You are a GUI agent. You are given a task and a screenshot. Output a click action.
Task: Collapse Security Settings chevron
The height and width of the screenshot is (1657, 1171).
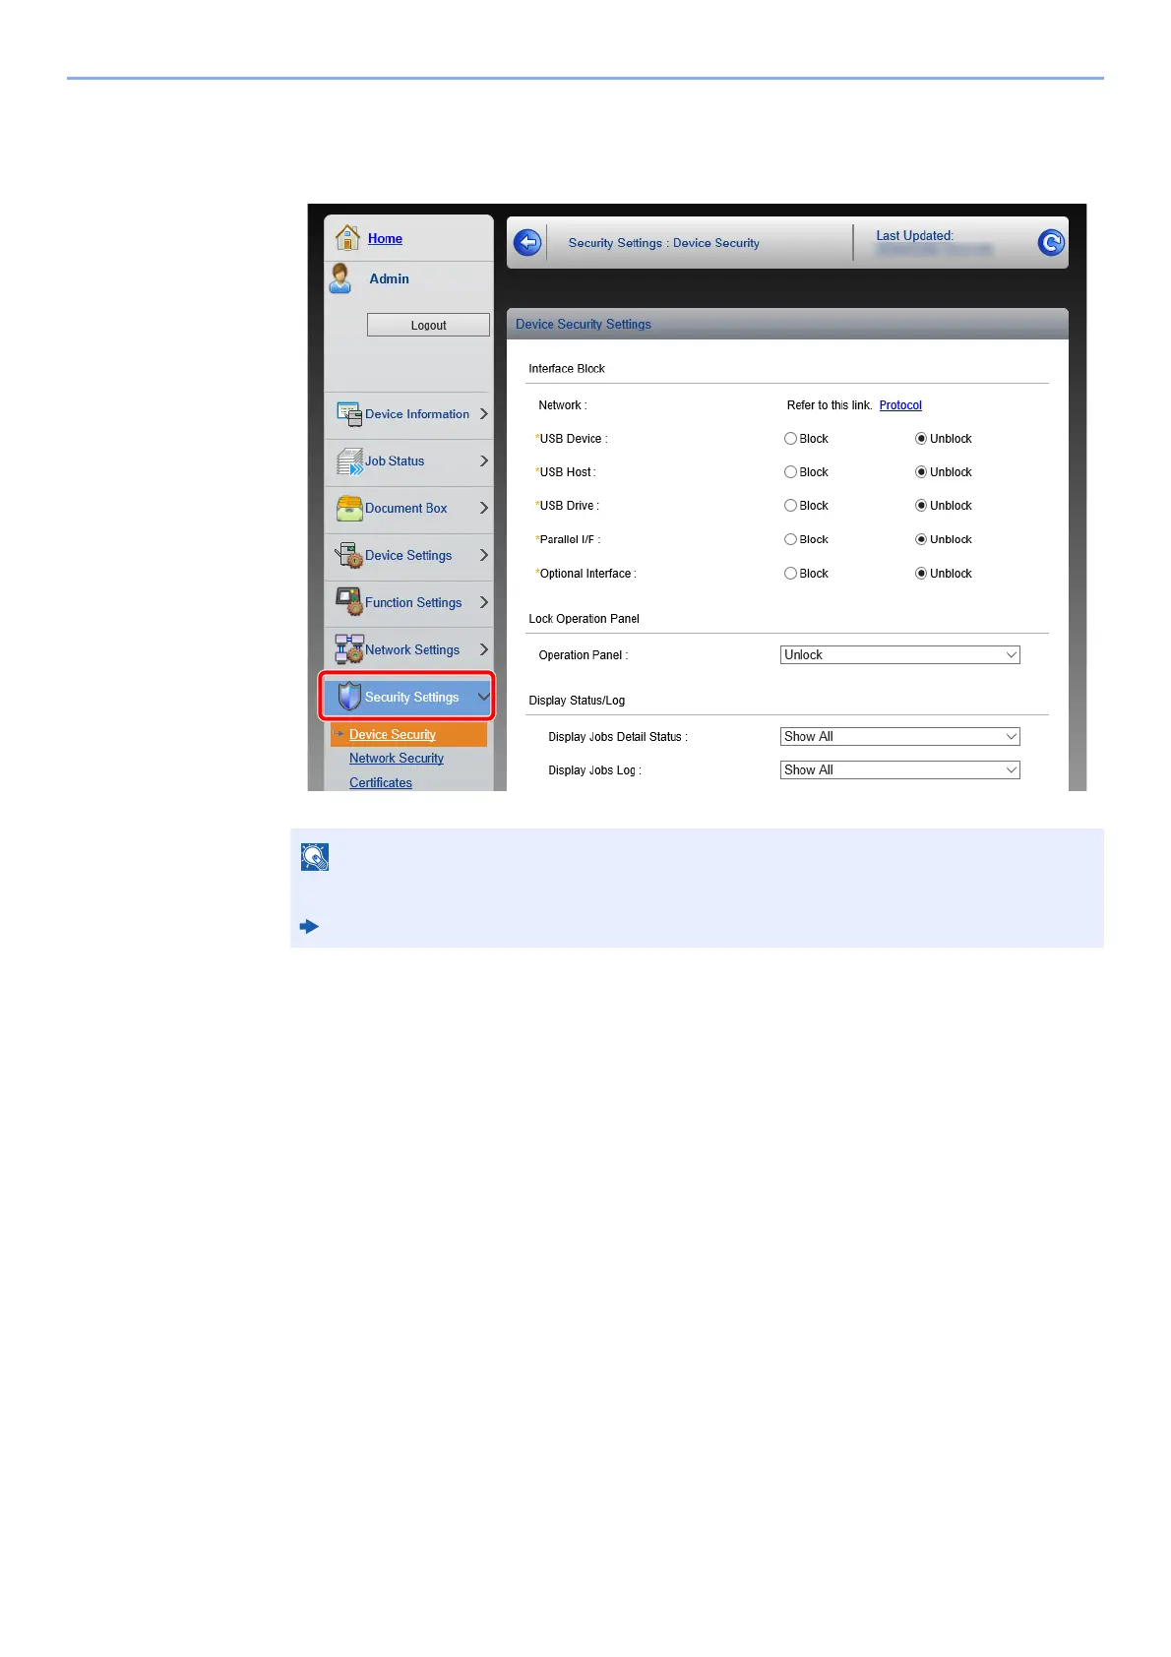coord(483,697)
